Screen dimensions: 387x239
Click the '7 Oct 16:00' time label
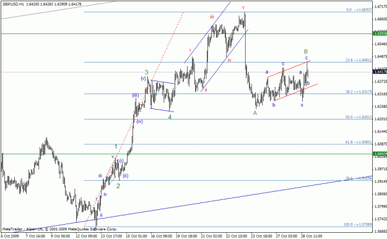(x=35, y=237)
